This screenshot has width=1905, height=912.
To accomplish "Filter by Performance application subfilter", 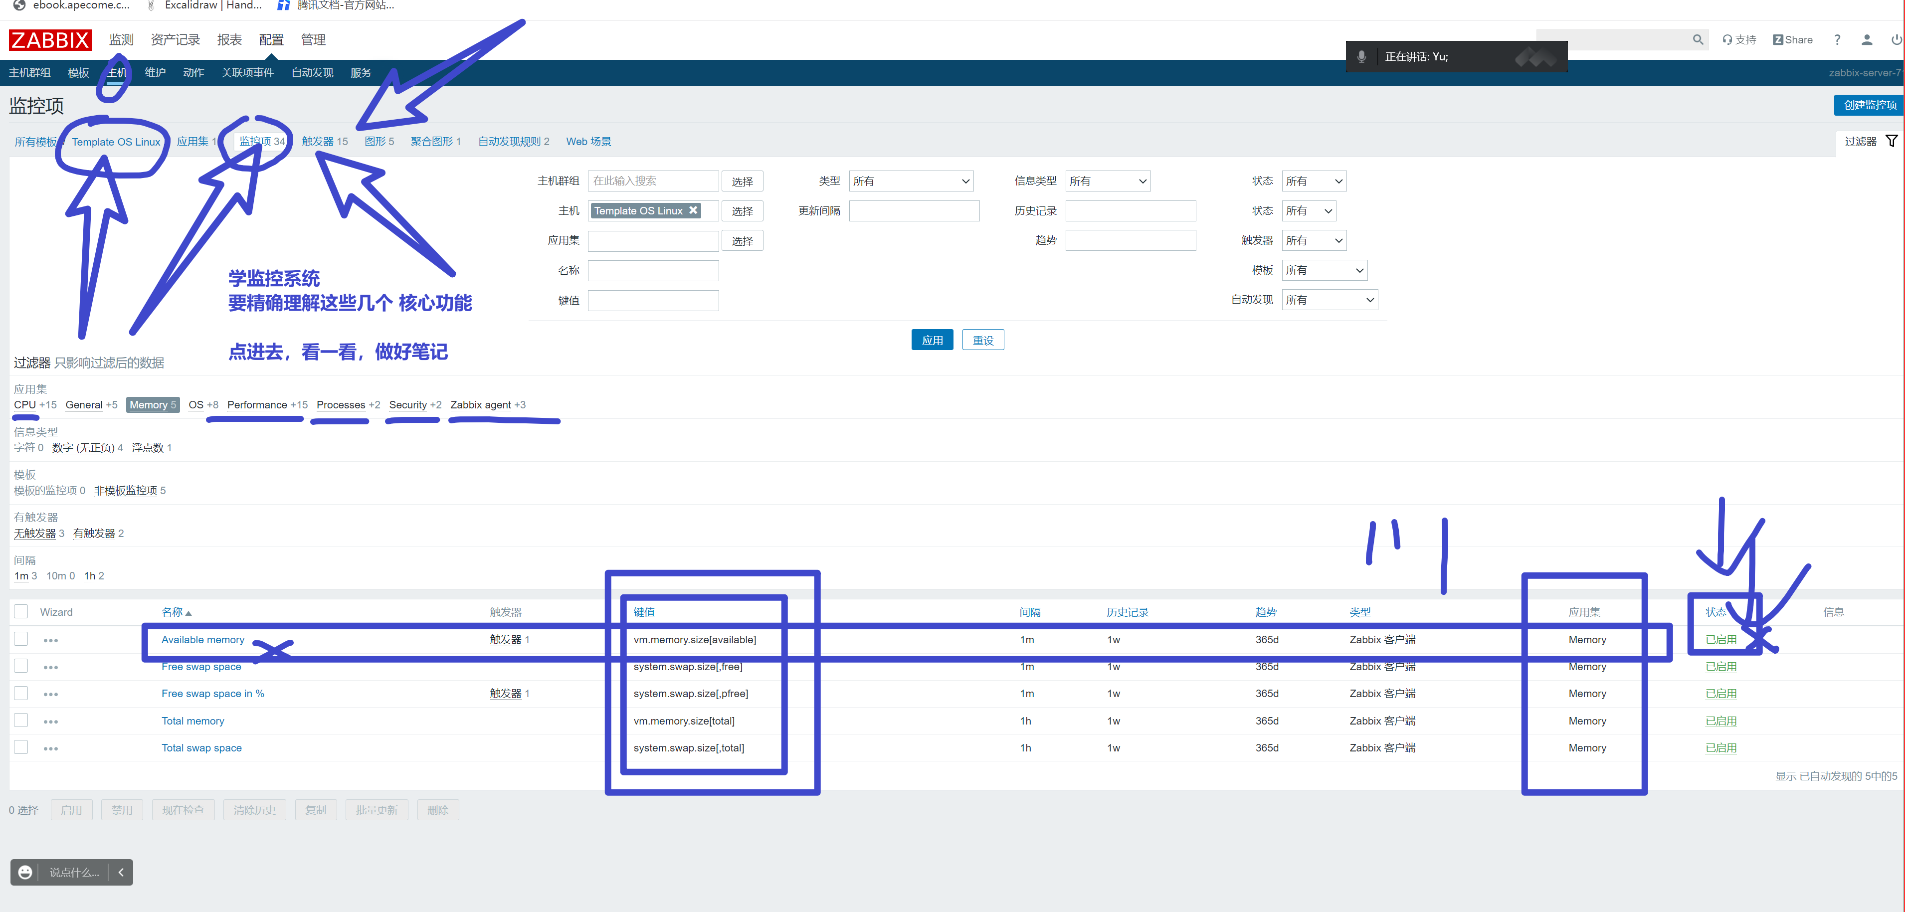I will click(x=257, y=404).
